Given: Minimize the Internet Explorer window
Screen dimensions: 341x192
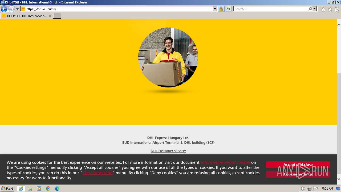Looking at the screenshot, I should 329,2.
